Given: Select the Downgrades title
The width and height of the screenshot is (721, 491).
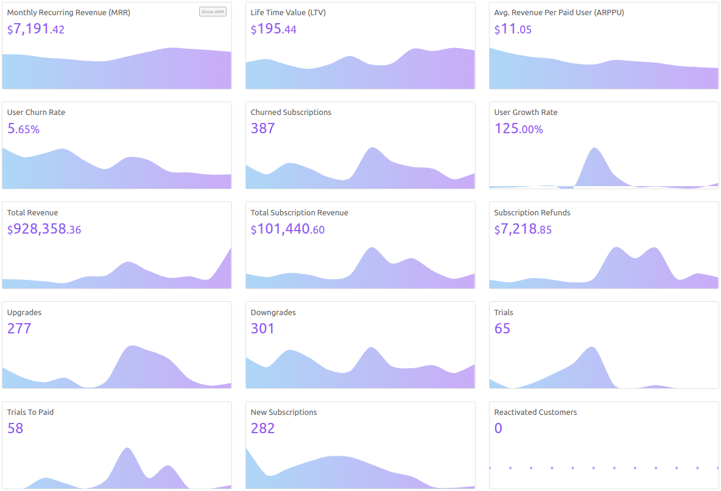Looking at the screenshot, I should pyautogui.click(x=273, y=312).
